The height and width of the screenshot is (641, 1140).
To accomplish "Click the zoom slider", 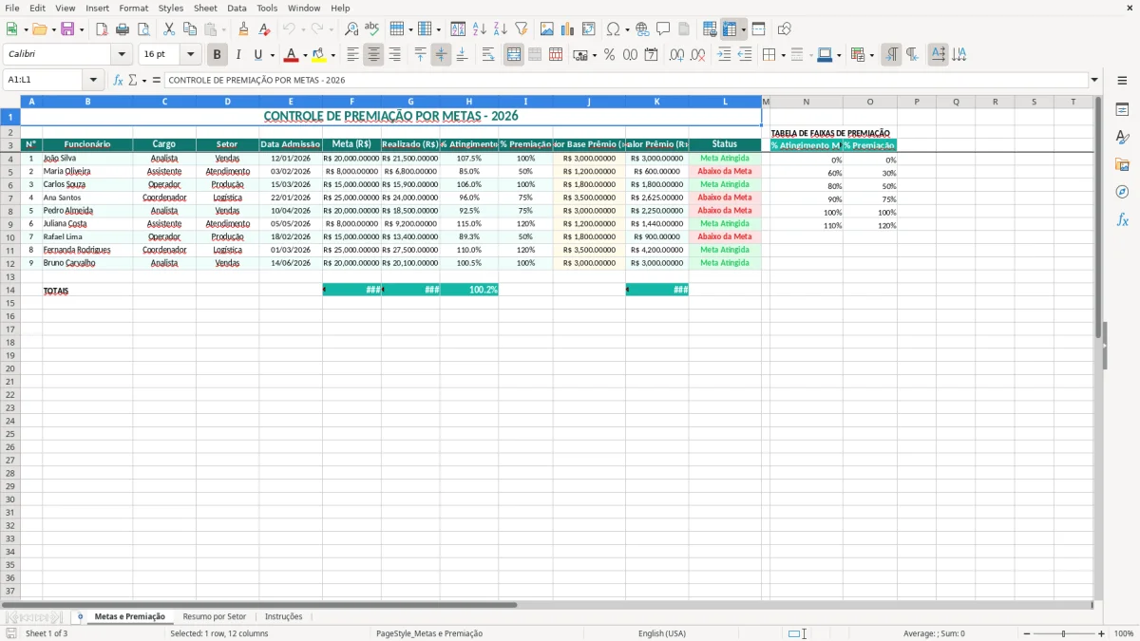I will (1063, 633).
